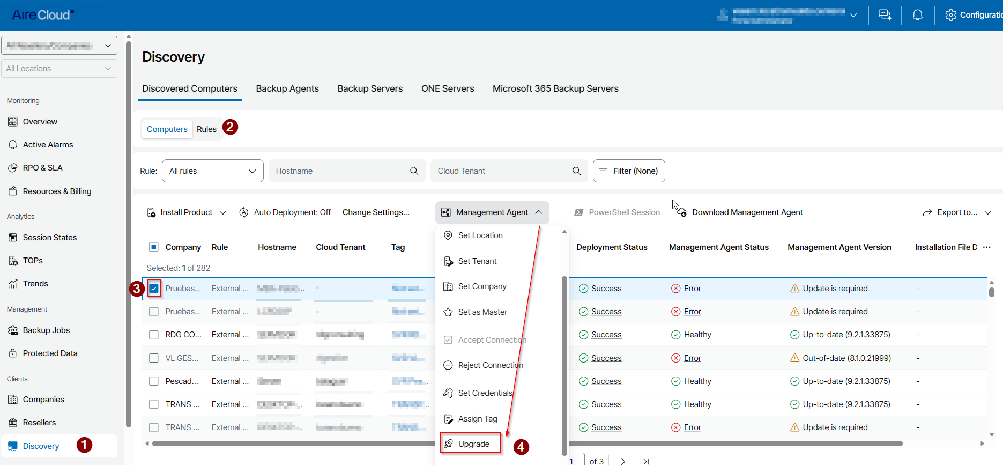Switch to the ONE Servers tab
This screenshot has height=465, width=1003.
(x=448, y=88)
